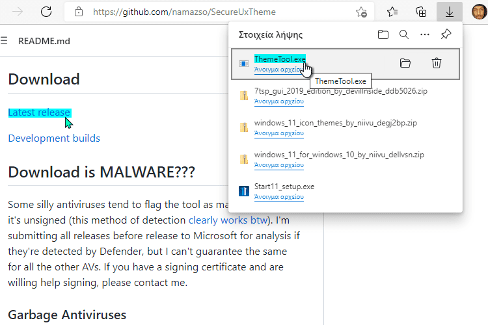Image resolution: width=488 pixels, height=325 pixels.
Task: Reload the page with the refresh icon
Action: tap(46, 12)
